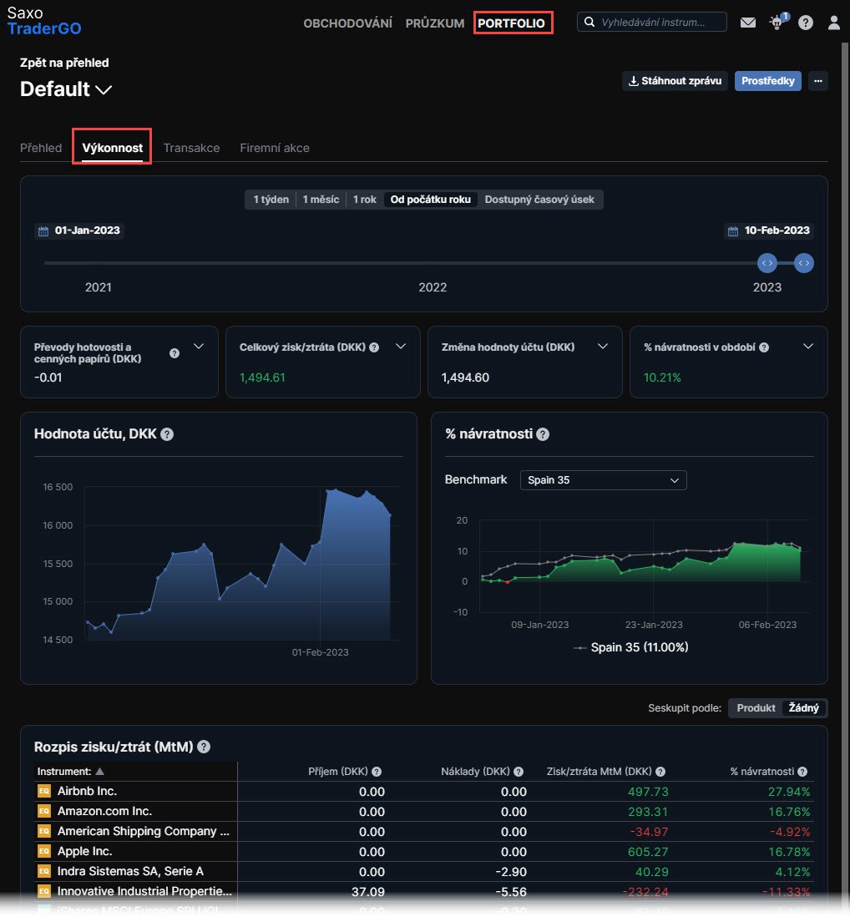Open the user profile icon
The height and width of the screenshot is (917, 850).
(x=833, y=23)
